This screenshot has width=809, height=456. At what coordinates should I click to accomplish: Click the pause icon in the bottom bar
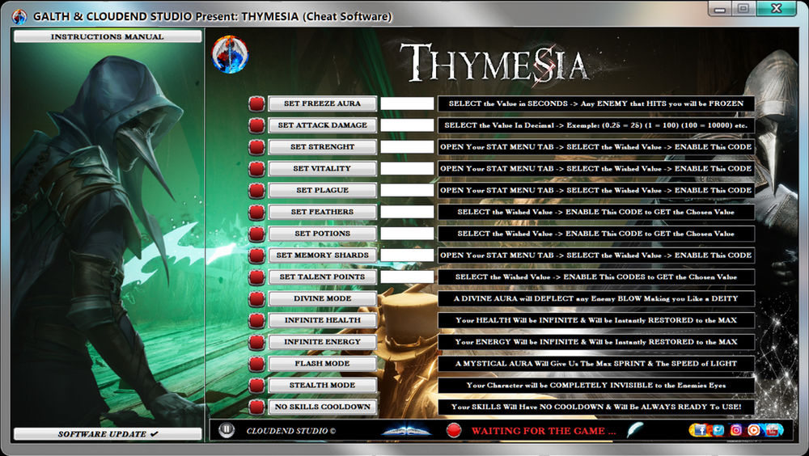(x=227, y=429)
